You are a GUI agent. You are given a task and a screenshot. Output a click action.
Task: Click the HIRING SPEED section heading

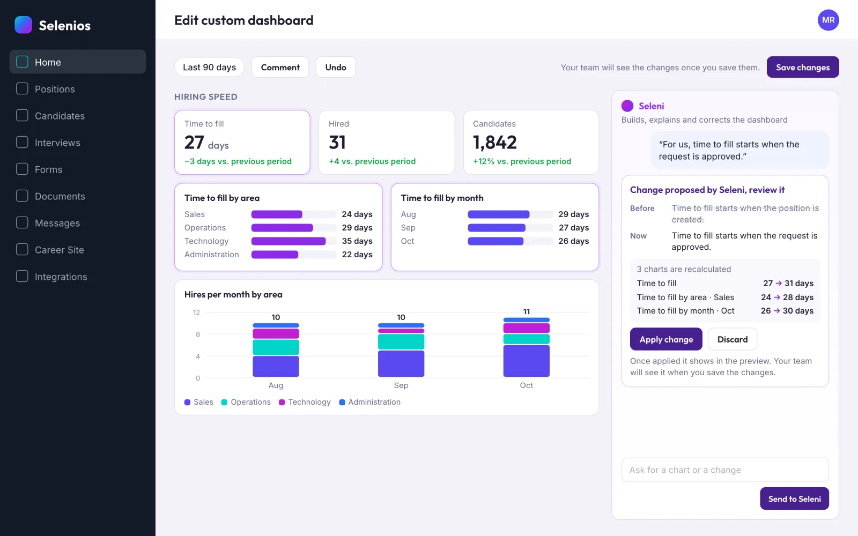(x=206, y=97)
